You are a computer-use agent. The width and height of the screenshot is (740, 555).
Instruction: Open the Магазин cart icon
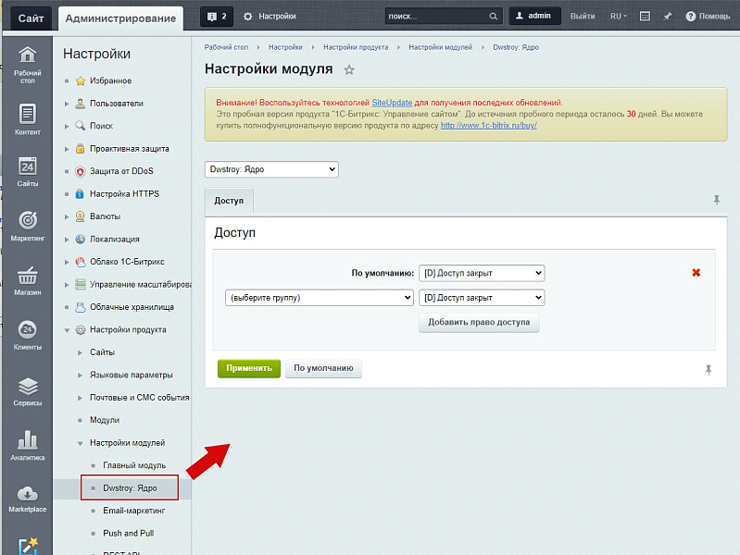[27, 279]
